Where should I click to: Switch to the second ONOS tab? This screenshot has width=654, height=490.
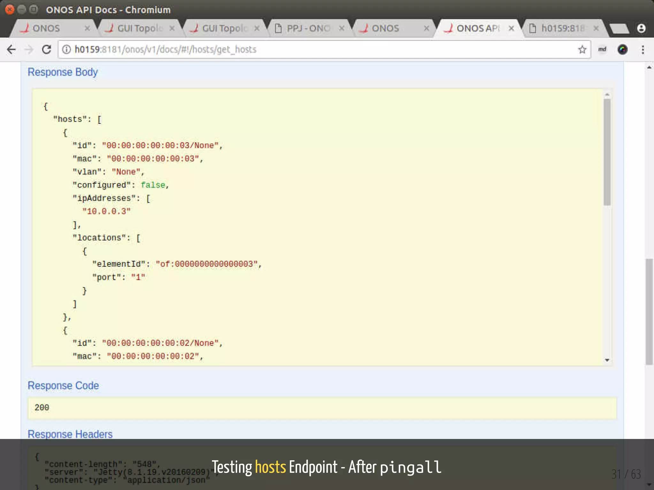392,28
